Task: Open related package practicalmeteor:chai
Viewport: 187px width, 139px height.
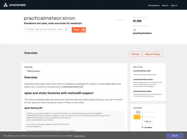Action: [x=142, y=71]
